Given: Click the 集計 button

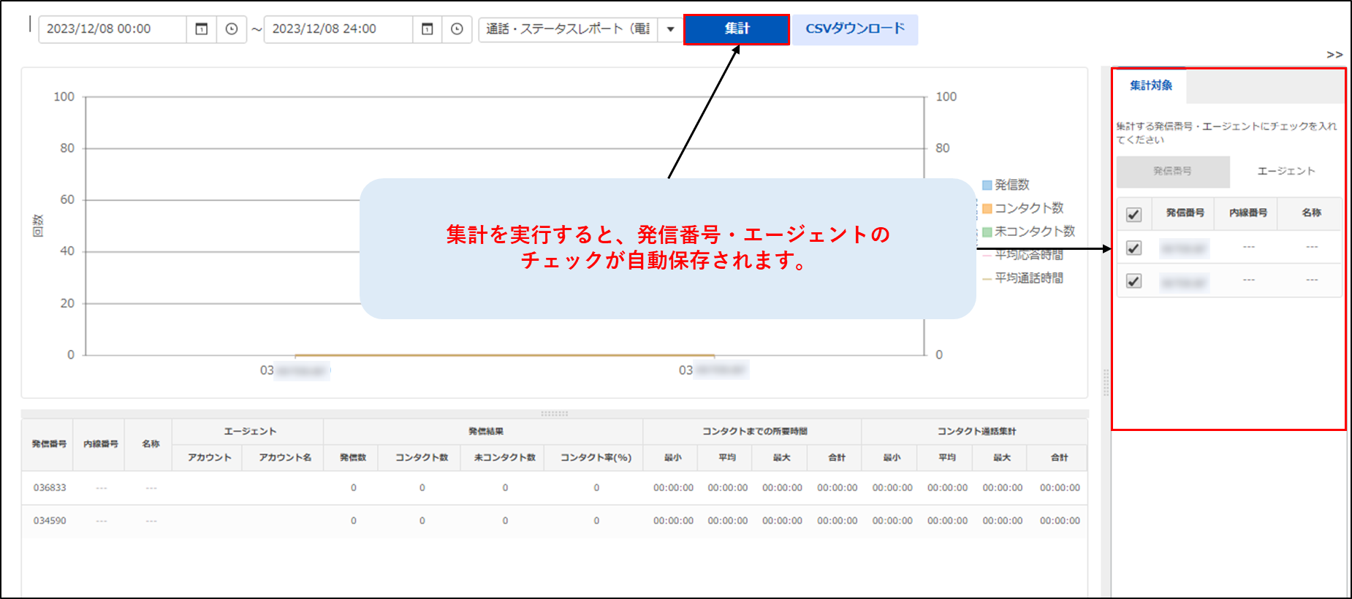Looking at the screenshot, I should [x=736, y=29].
